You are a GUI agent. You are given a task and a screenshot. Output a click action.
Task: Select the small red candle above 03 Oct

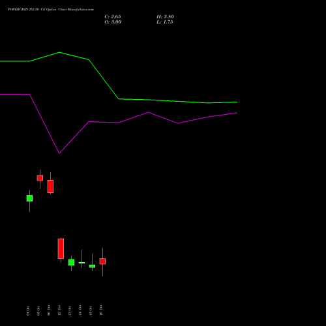click(x=40, y=178)
